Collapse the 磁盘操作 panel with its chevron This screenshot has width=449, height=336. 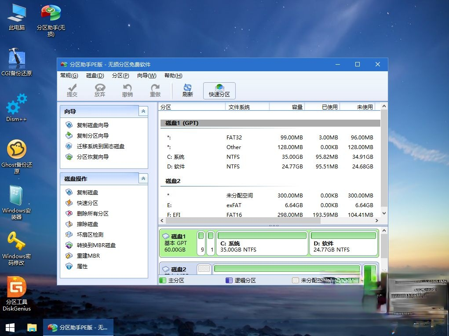tap(143, 179)
